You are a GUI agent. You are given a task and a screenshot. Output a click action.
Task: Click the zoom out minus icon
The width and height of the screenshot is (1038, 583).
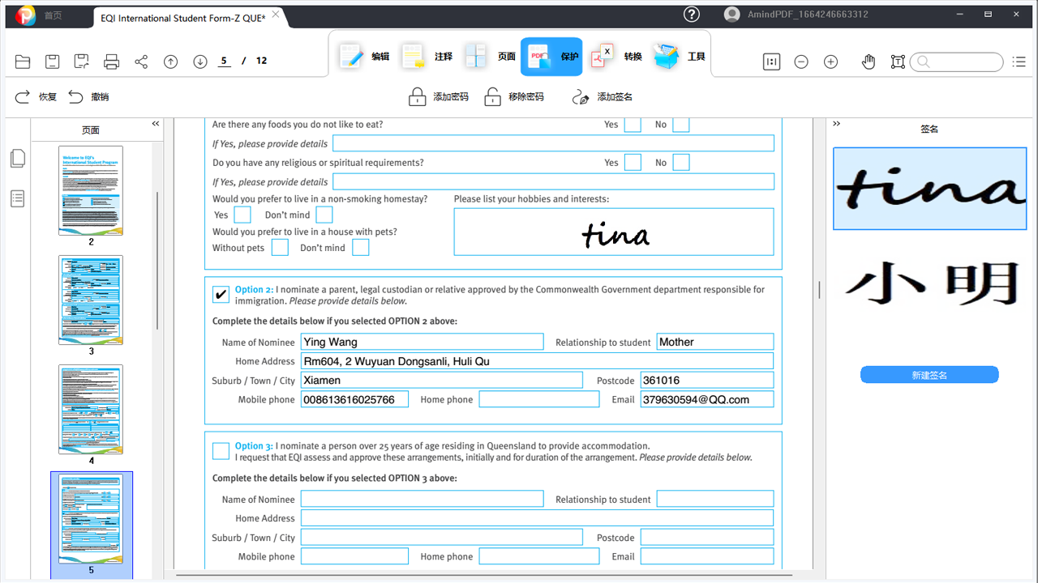(x=801, y=62)
